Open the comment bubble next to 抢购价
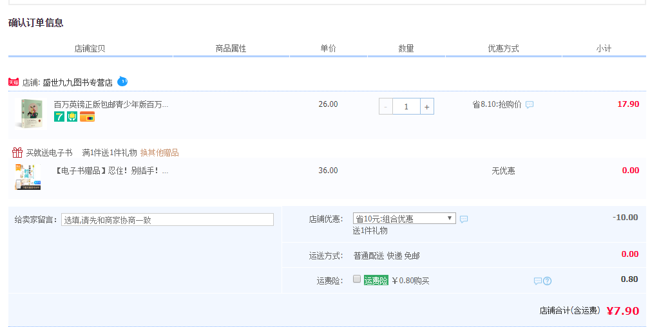The width and height of the screenshot is (650, 327). coord(530,104)
